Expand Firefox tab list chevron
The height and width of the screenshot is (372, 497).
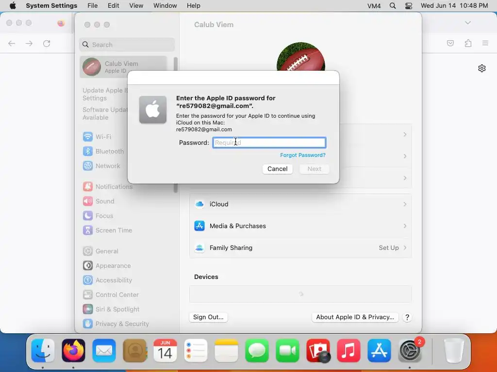pos(468,23)
